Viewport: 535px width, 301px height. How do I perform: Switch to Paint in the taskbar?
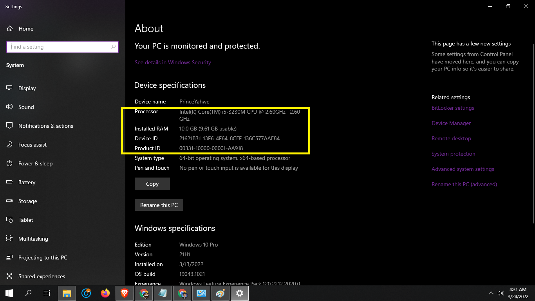221,293
